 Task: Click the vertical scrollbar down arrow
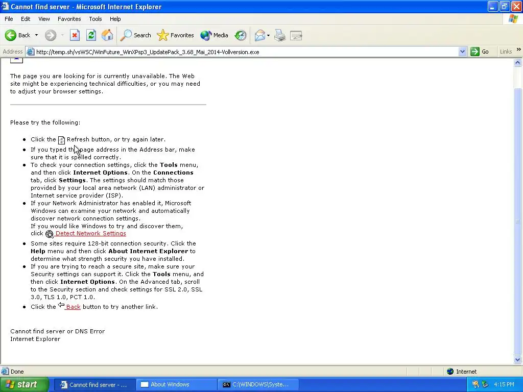tap(518, 359)
